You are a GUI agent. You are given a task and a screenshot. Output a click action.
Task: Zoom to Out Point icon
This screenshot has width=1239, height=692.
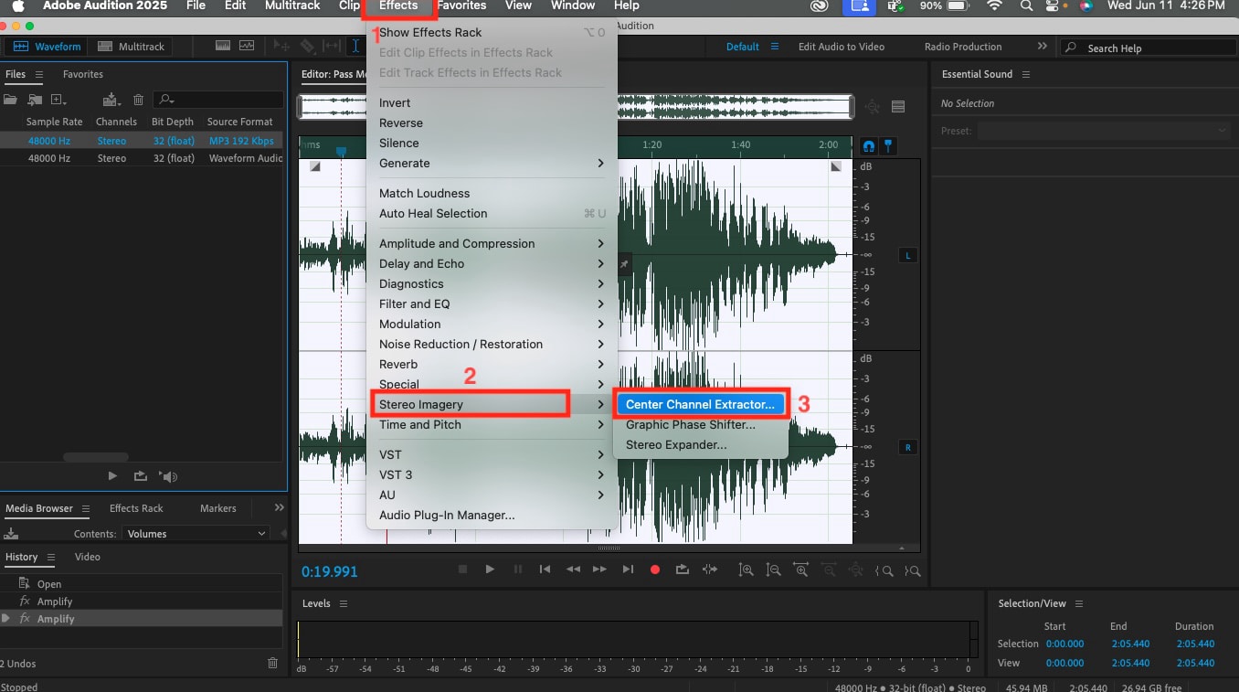point(912,570)
